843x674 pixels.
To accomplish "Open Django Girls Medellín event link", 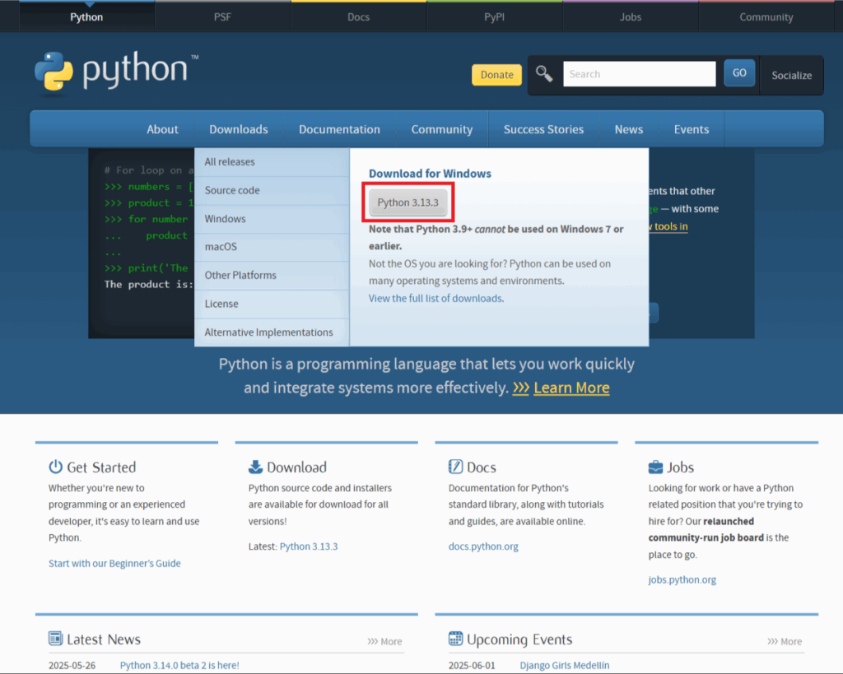I will click(565, 666).
